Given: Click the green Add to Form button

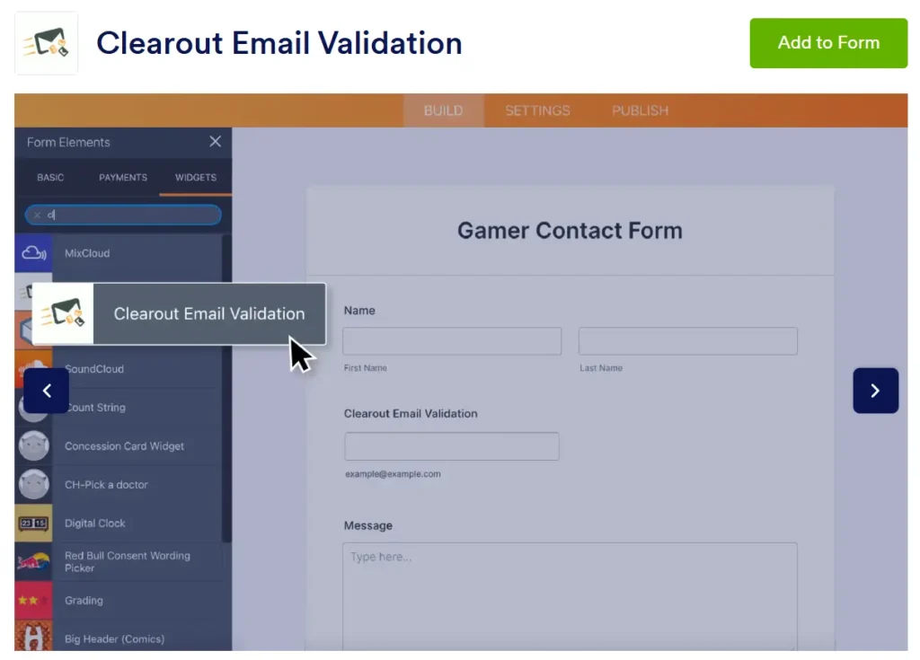Looking at the screenshot, I should [x=827, y=43].
